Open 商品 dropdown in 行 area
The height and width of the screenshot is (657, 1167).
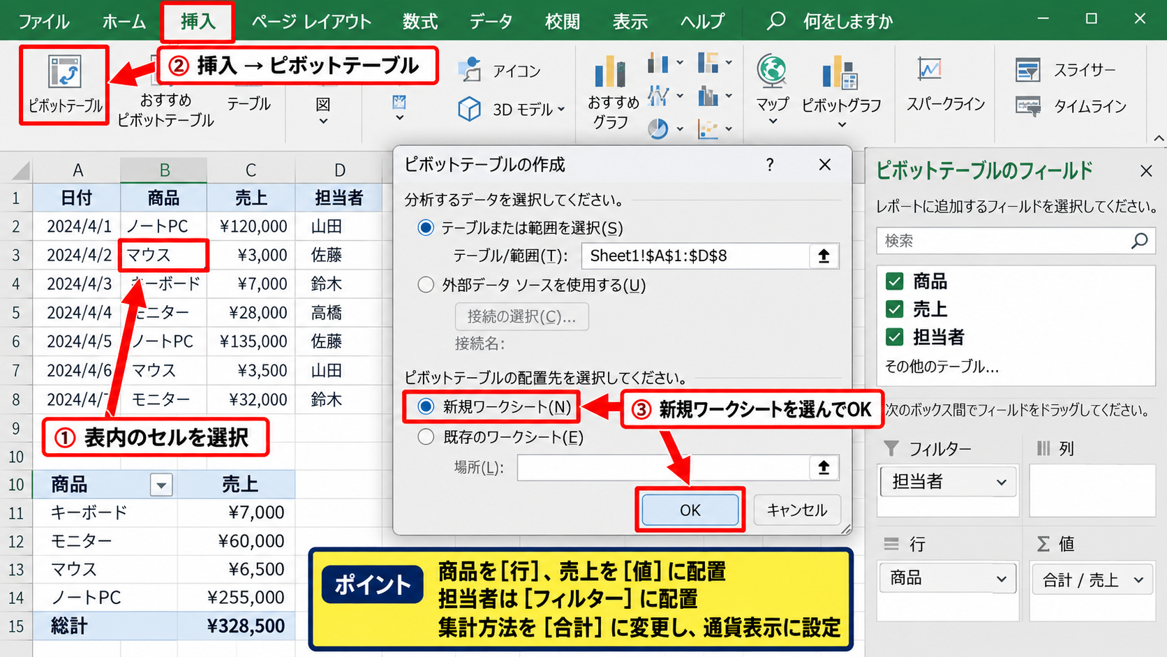1002,579
